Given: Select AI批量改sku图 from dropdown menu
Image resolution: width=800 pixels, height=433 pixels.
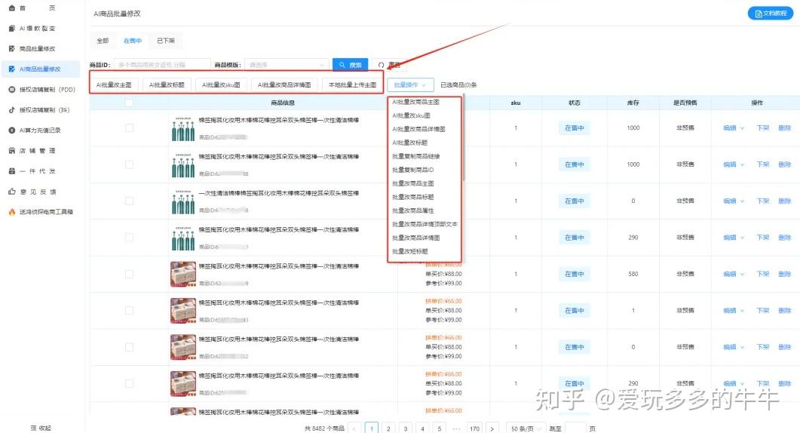Looking at the screenshot, I should click(x=411, y=115).
